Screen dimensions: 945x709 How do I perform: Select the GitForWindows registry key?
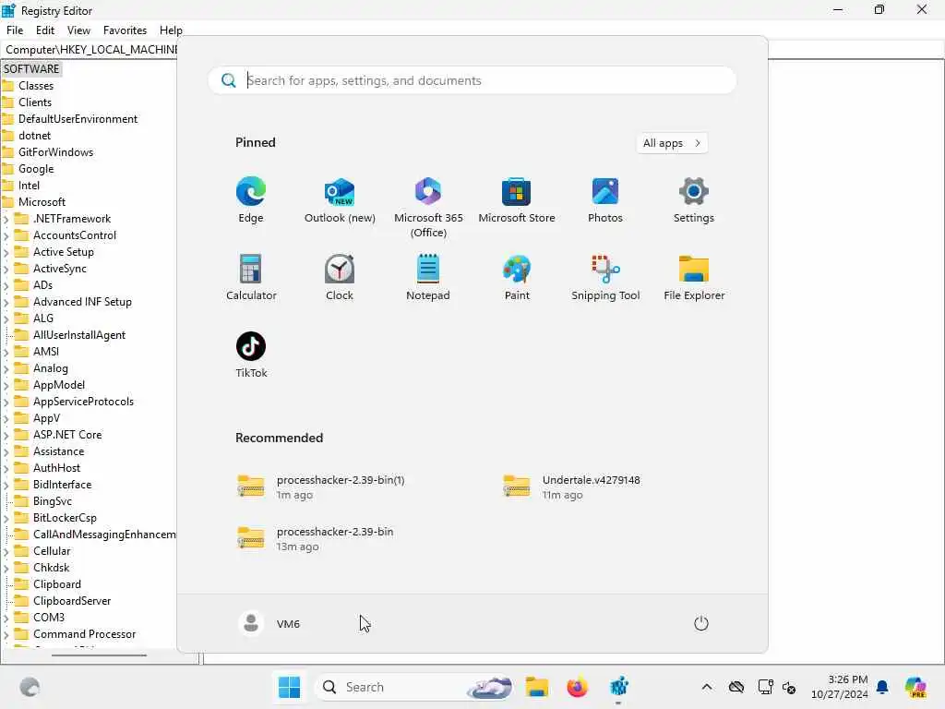55,152
